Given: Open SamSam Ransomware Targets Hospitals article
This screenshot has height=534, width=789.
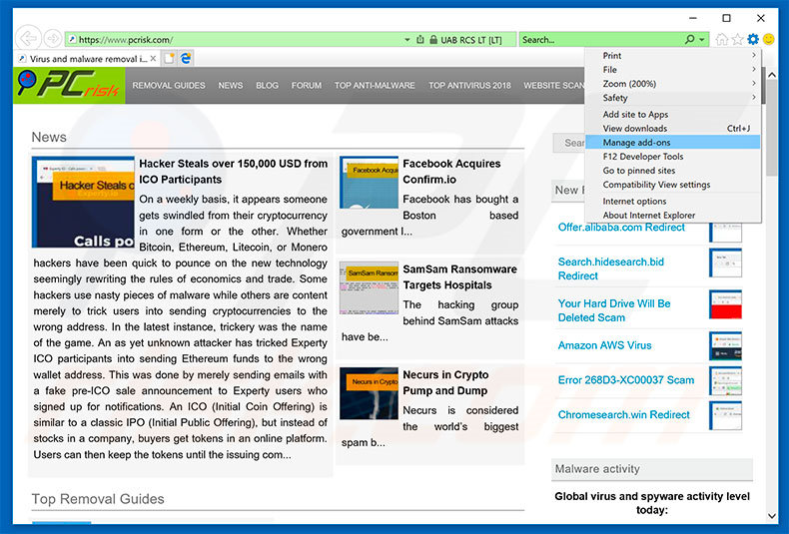Looking at the screenshot, I should click(459, 277).
